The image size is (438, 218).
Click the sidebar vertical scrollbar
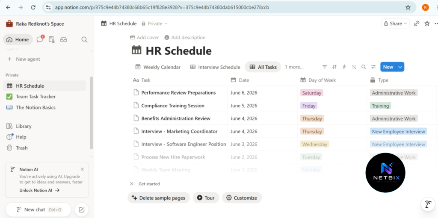click(91, 113)
